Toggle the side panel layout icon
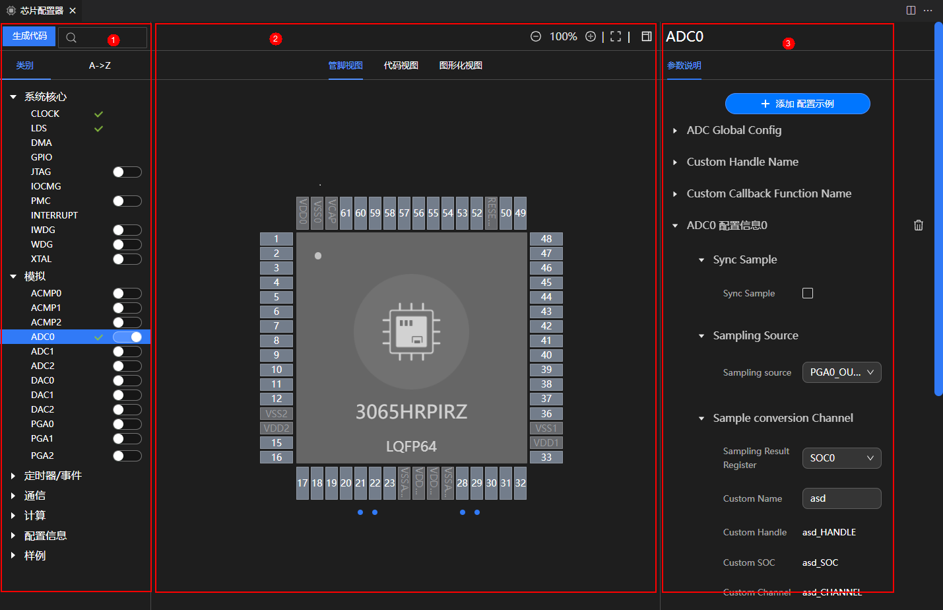The image size is (943, 610). (647, 36)
